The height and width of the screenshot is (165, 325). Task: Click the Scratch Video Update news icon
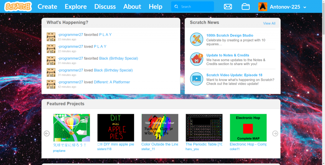[x=196, y=79]
